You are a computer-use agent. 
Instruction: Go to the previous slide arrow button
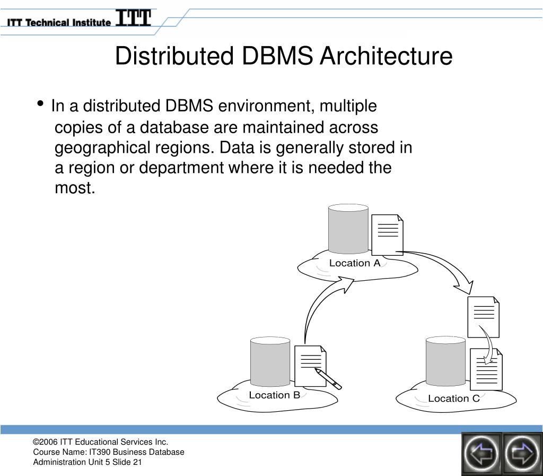[x=481, y=454]
